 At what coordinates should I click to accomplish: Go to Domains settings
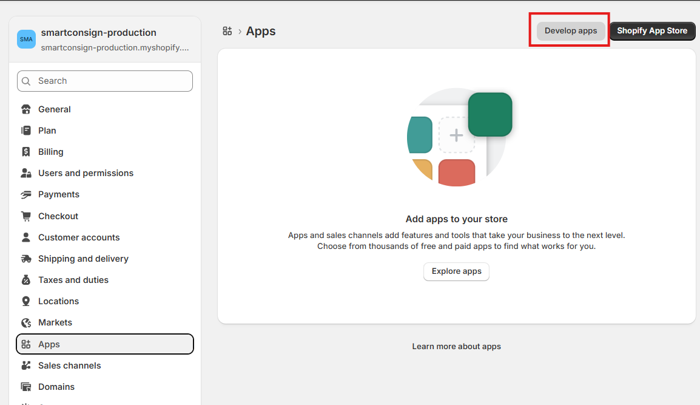(x=105, y=387)
